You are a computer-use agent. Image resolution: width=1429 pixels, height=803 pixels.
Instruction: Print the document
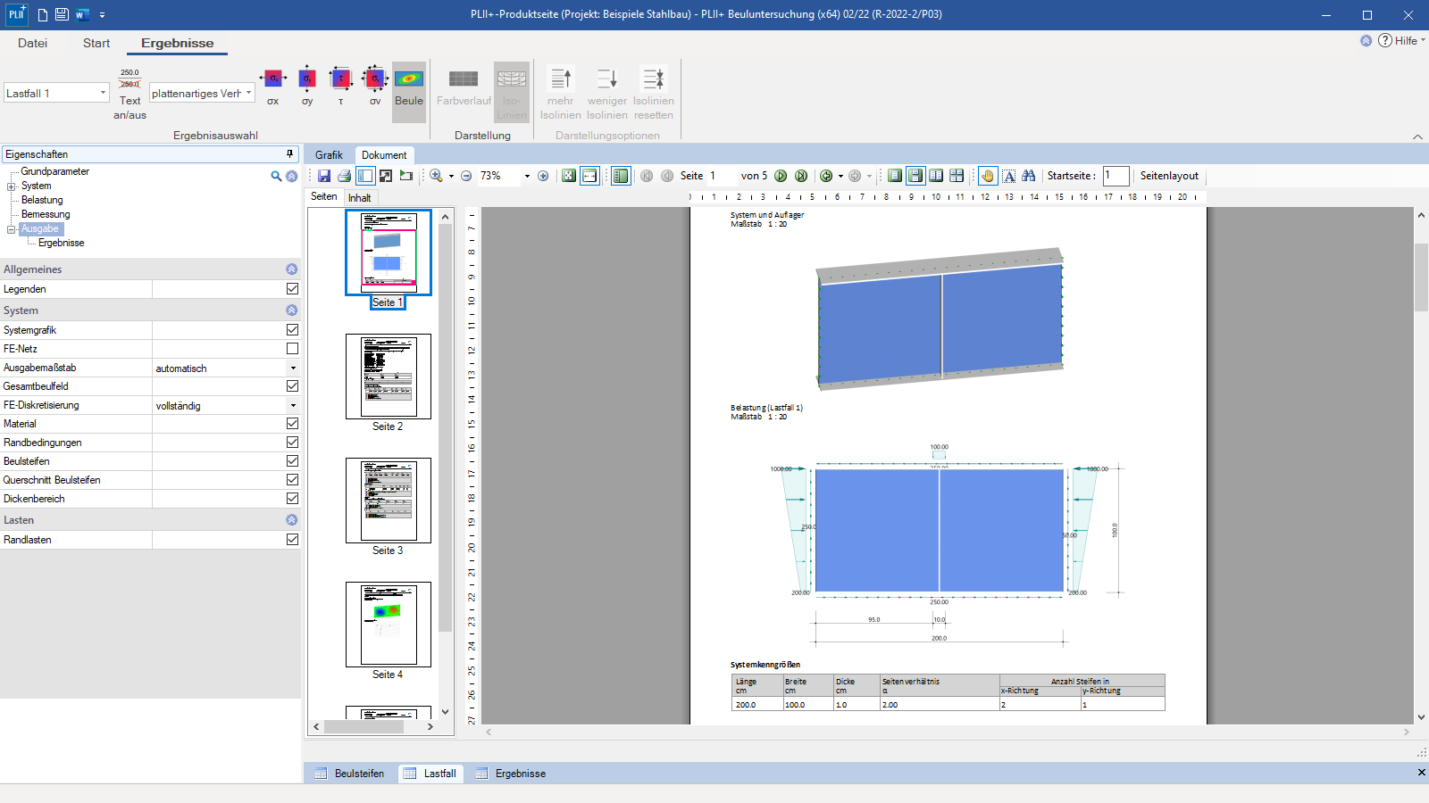[344, 176]
